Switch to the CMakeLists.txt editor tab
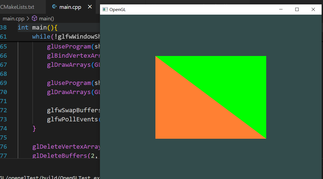Viewport: 323px width, 179px height. (17, 7)
